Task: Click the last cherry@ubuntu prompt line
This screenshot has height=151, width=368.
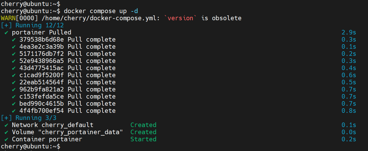Action: (x=30, y=146)
